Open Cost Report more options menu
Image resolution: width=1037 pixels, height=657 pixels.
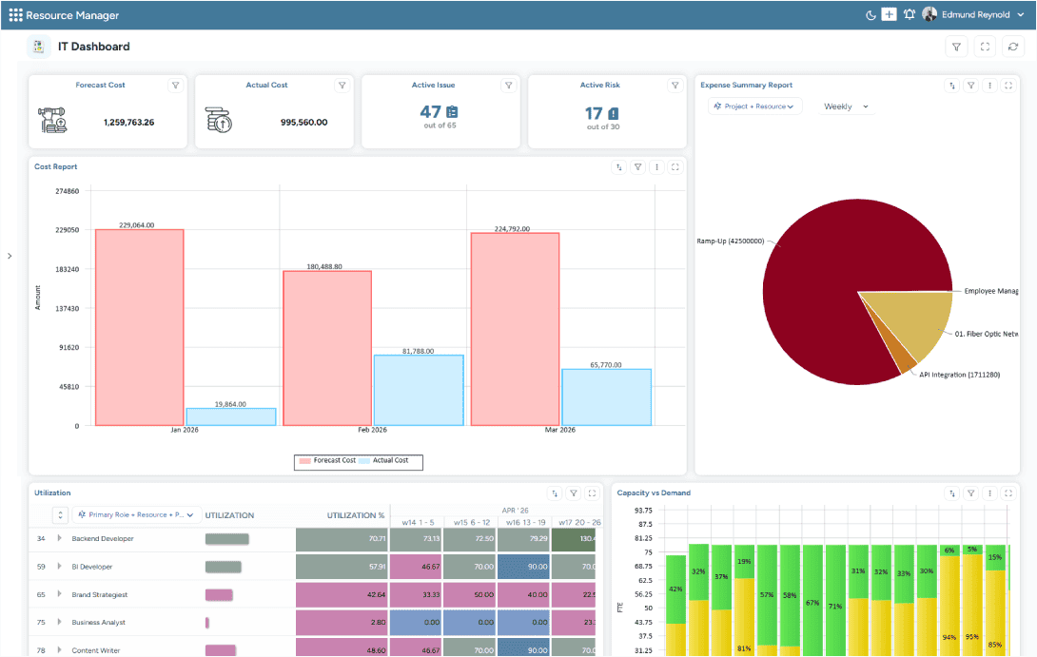click(656, 167)
